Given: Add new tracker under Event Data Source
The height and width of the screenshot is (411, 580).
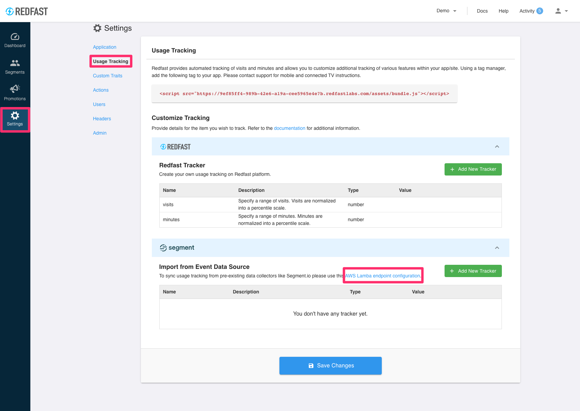Looking at the screenshot, I should point(473,271).
